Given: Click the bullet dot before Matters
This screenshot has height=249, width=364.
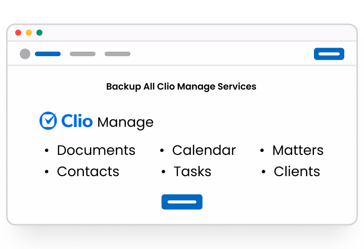Looking at the screenshot, I should coord(262,151).
